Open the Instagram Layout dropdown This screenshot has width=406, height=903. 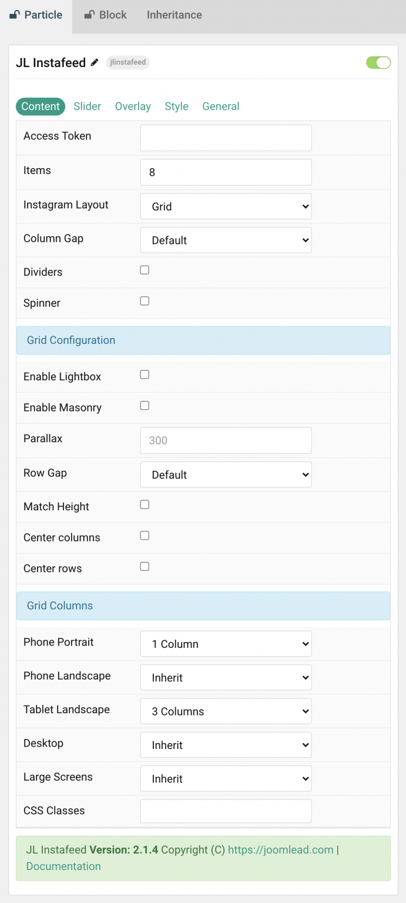(x=226, y=206)
